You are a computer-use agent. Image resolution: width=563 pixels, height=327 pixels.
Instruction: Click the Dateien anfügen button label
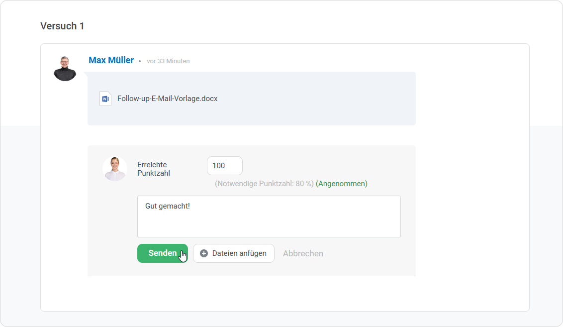point(239,253)
